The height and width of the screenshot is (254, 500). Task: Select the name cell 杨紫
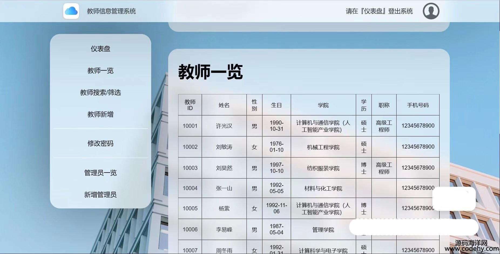pos(224,208)
